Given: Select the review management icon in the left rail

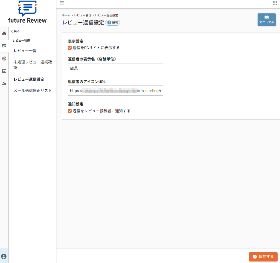Looking at the screenshot, I should pos(4,46).
